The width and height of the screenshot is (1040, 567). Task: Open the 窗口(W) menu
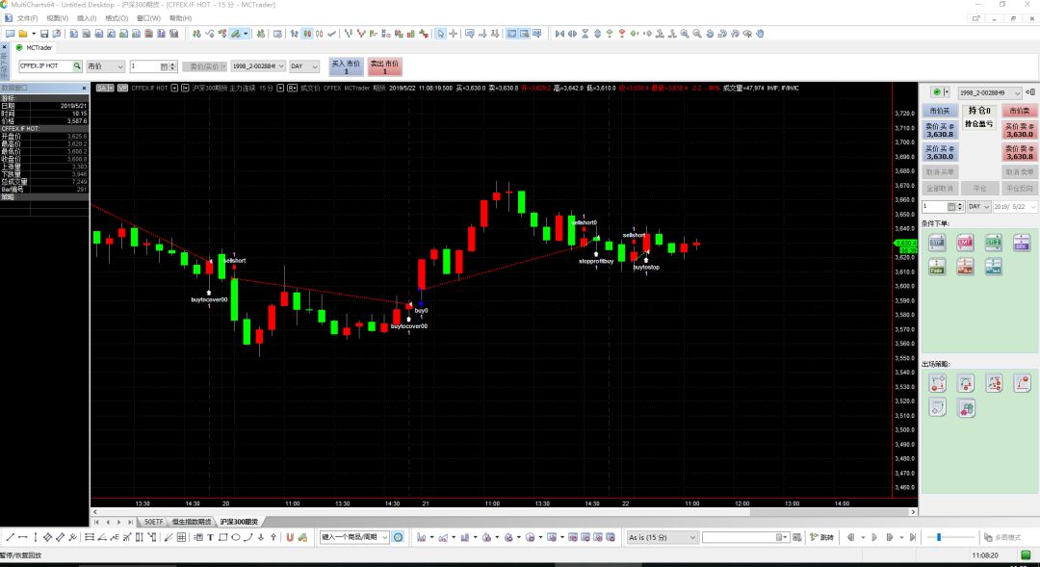148,18
